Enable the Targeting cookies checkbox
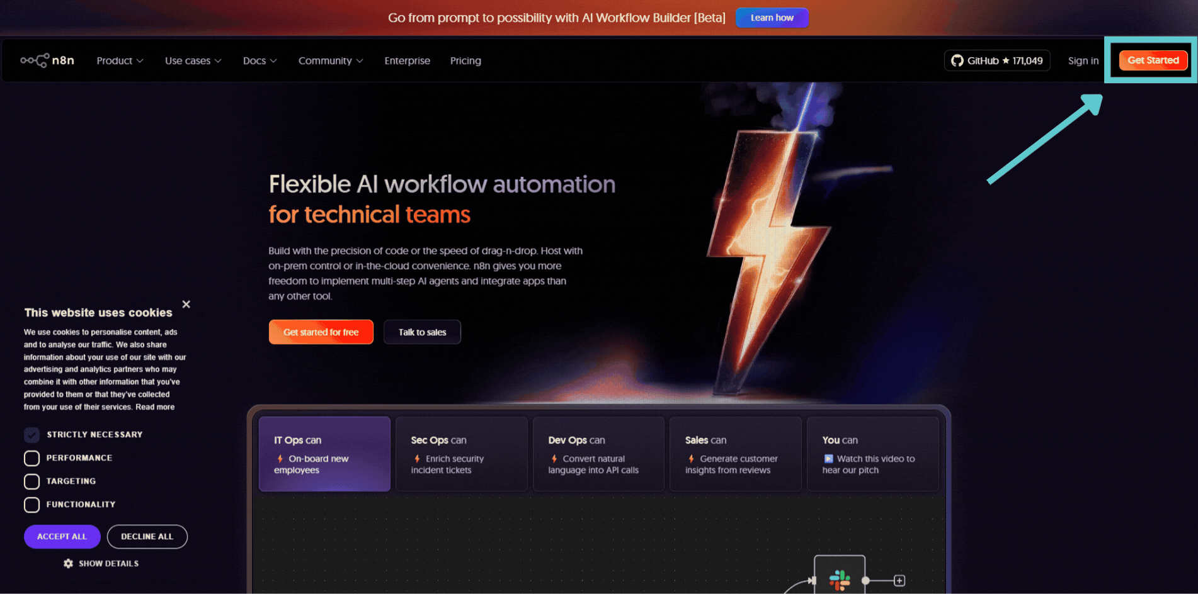The width and height of the screenshot is (1198, 594). click(x=31, y=481)
